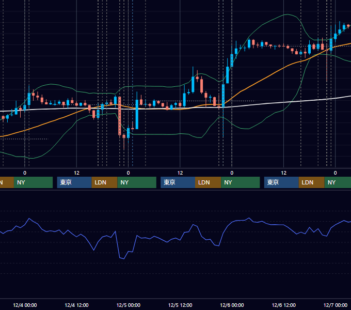Select the NY session block spanning 12/6 00:00

[x=241, y=182]
